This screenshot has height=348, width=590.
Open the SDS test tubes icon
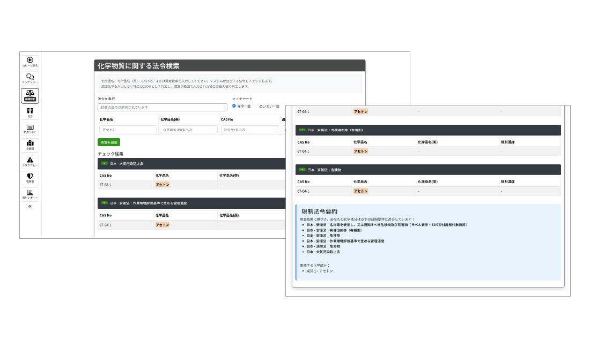[x=30, y=110]
